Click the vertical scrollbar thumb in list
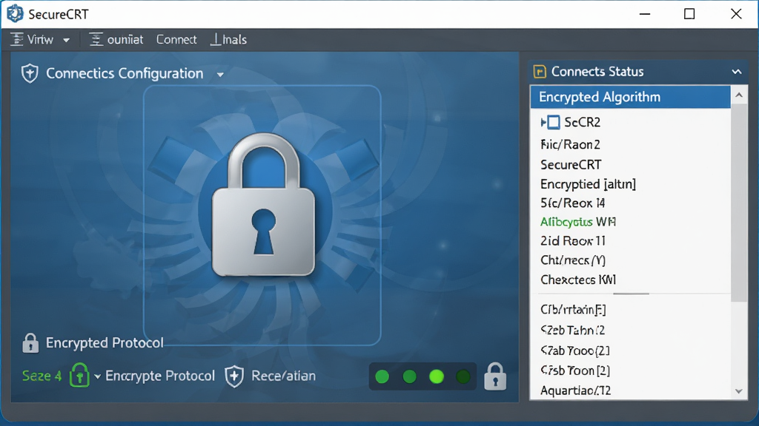Viewport: 759px width, 426px height. 739,202
